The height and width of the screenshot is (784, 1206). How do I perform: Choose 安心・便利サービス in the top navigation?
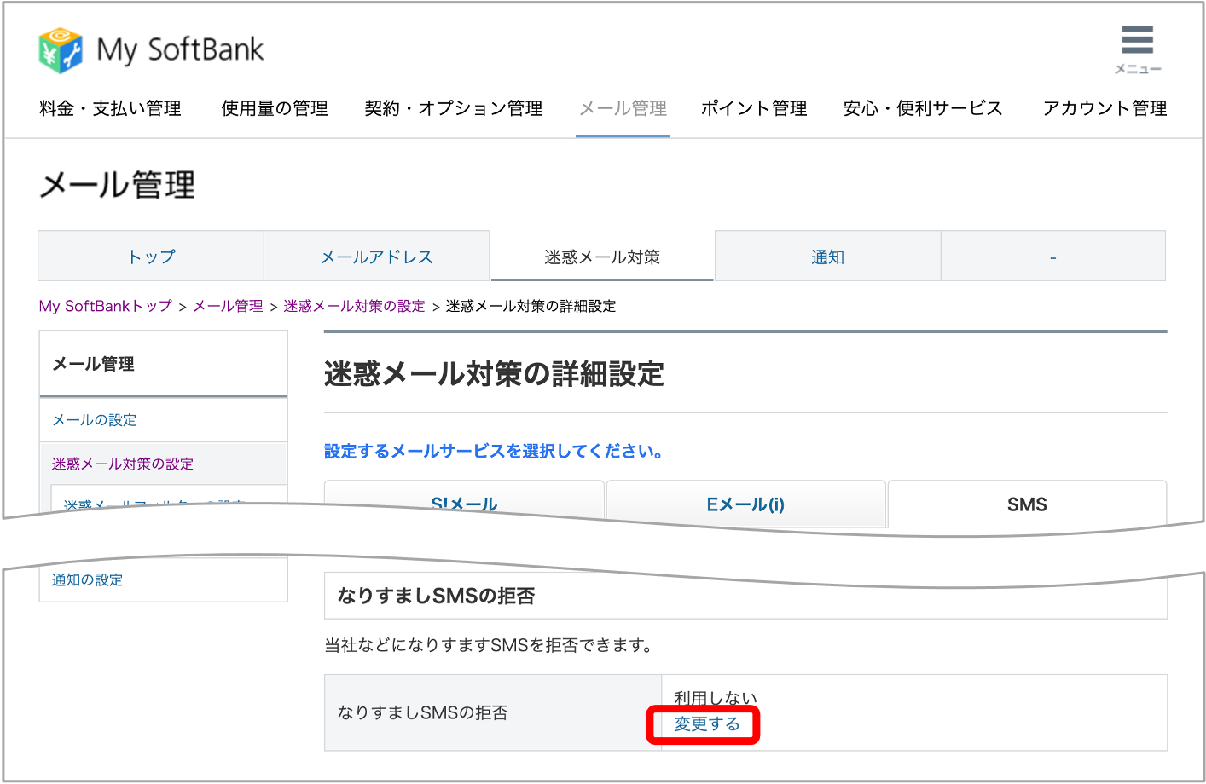pyautogui.click(x=923, y=108)
